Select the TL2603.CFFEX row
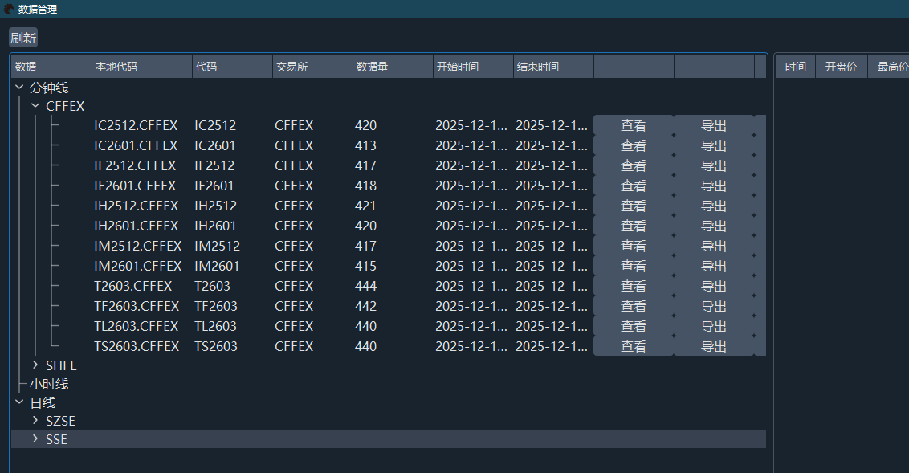 [x=136, y=326]
